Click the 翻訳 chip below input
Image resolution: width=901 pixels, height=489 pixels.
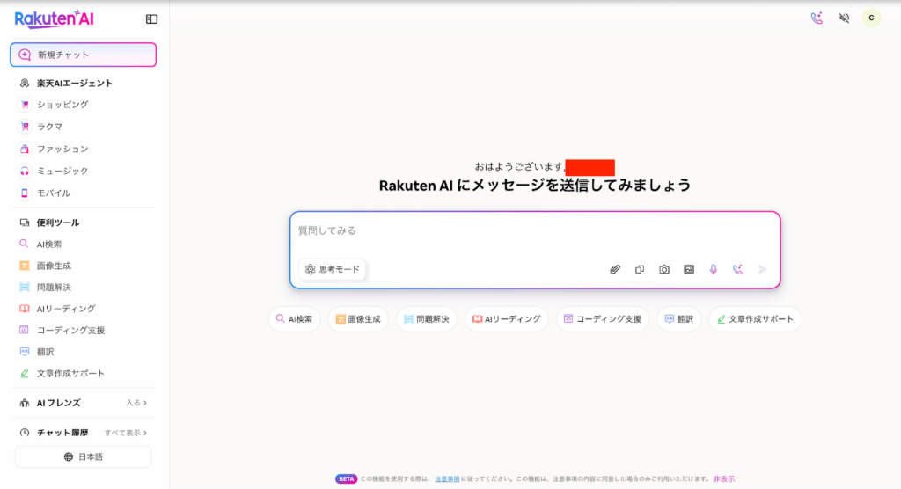(678, 319)
